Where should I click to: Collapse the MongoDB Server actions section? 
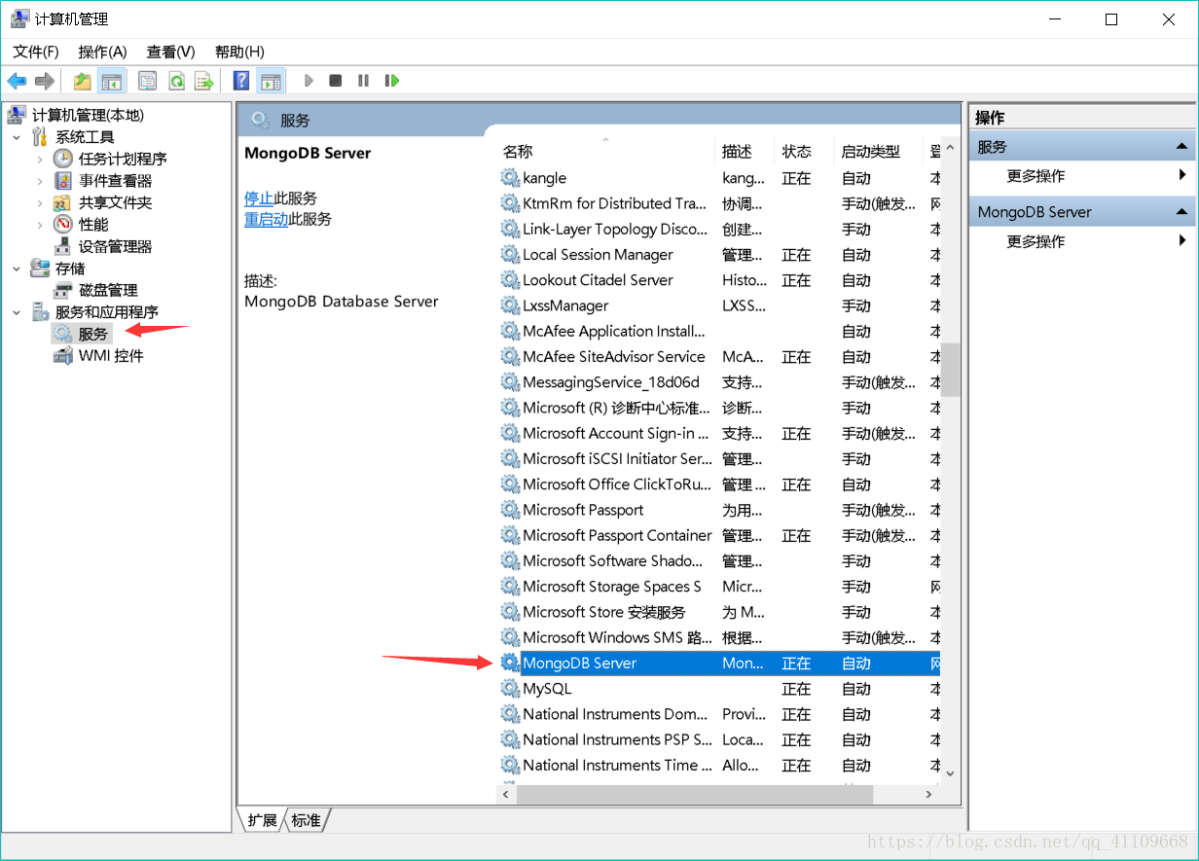[x=1181, y=212]
